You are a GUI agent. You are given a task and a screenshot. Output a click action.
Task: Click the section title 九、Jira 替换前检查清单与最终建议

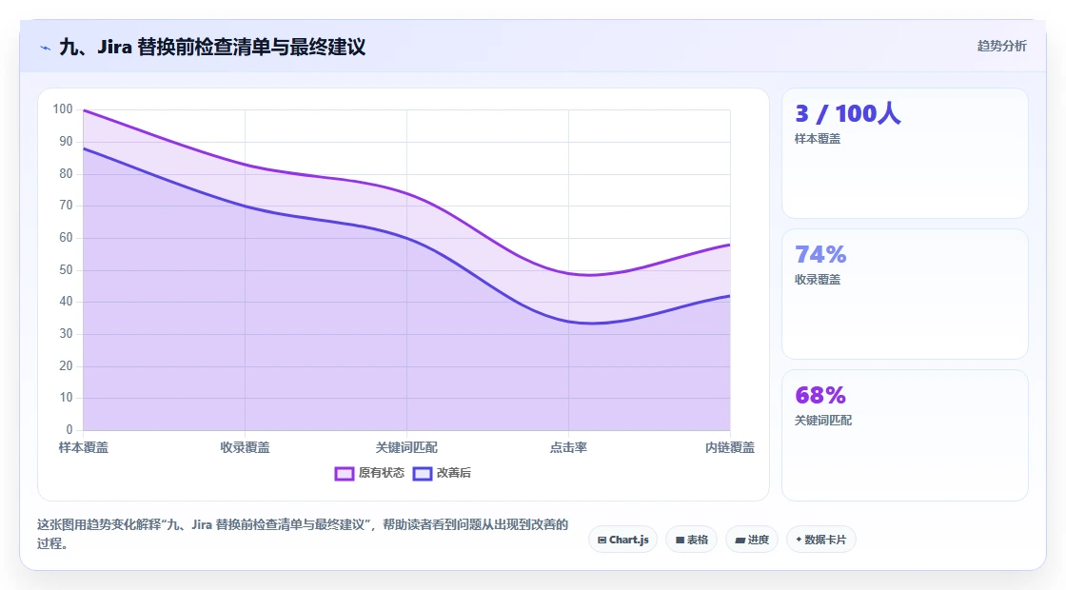click(x=212, y=47)
